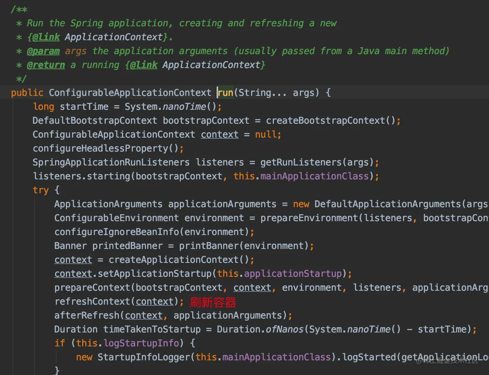Click the if keyword
The image size is (489, 375).
60,343
